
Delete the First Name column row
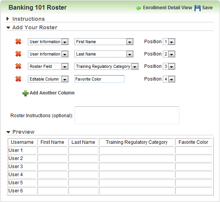[19, 42]
